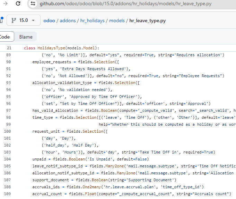The width and height of the screenshot is (236, 199).
Task: Click the hr_leave_type.py file name
Action: pos(148,21)
